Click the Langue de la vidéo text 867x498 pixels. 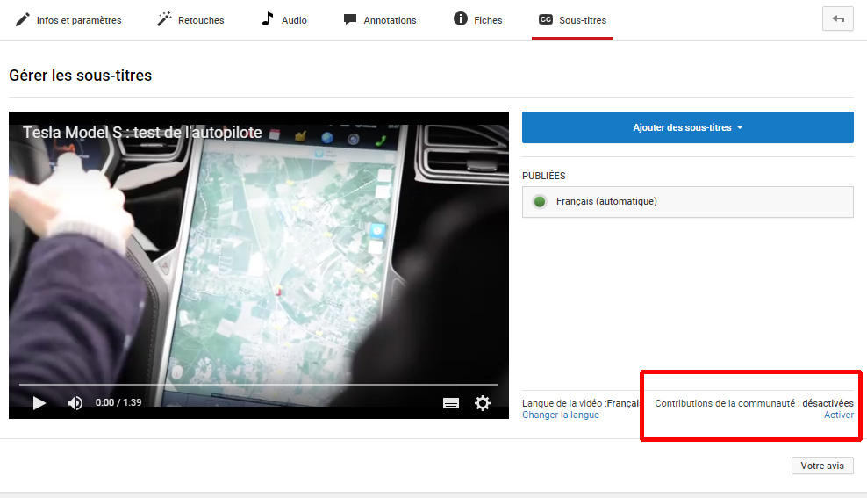581,403
